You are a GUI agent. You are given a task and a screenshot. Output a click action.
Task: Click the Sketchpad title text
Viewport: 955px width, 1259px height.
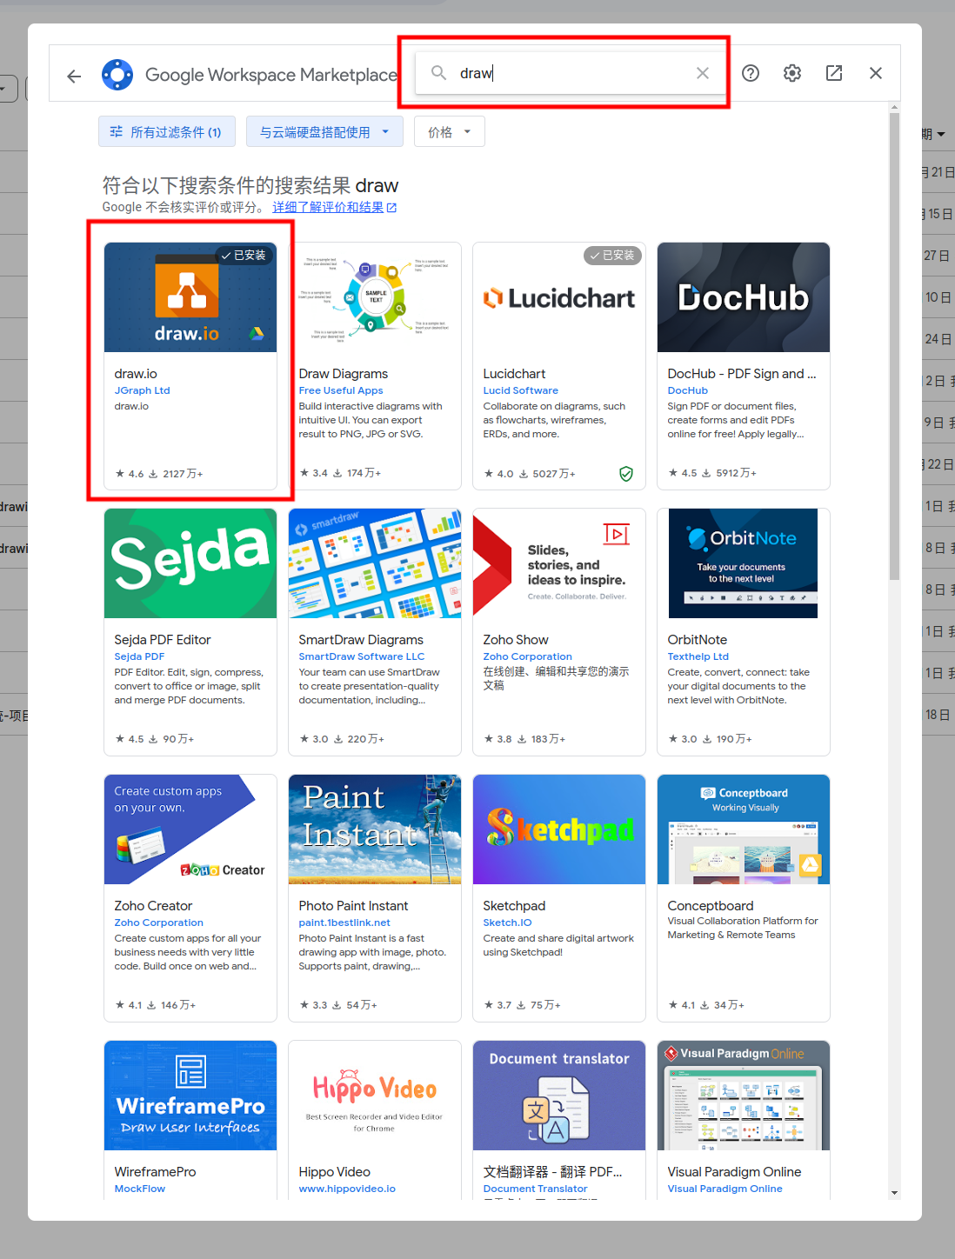[514, 906]
